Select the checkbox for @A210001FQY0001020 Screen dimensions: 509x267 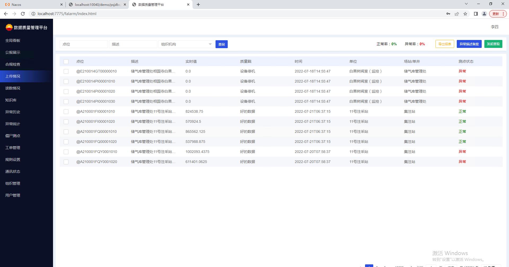click(66, 162)
